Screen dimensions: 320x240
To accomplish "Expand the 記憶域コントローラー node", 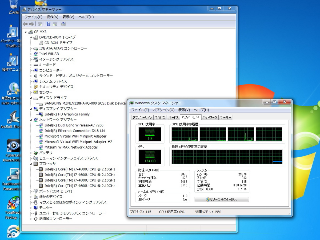I will coord(31,219).
